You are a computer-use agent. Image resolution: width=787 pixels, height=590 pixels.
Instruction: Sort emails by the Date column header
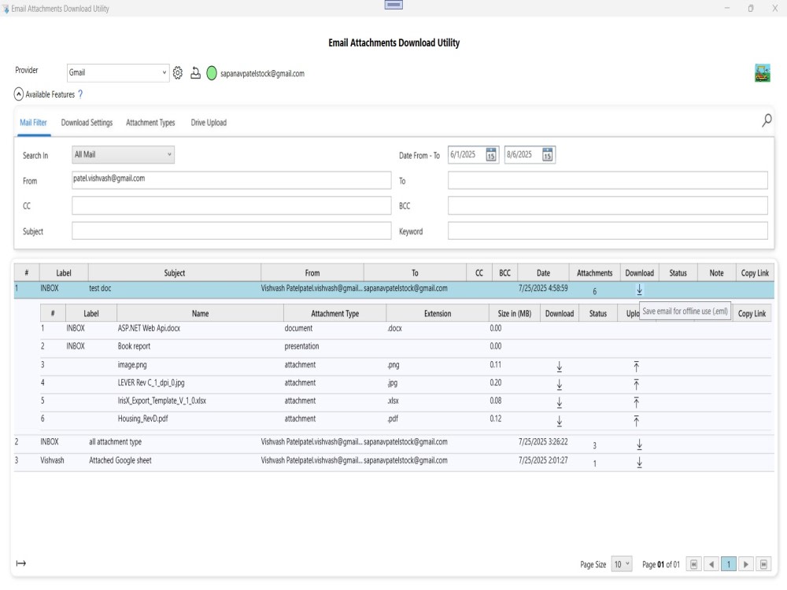pyautogui.click(x=544, y=273)
